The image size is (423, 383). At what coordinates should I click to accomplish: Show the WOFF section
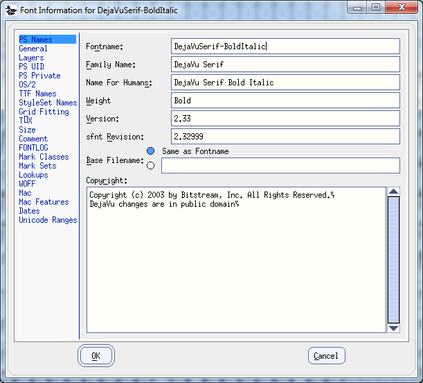(x=27, y=184)
